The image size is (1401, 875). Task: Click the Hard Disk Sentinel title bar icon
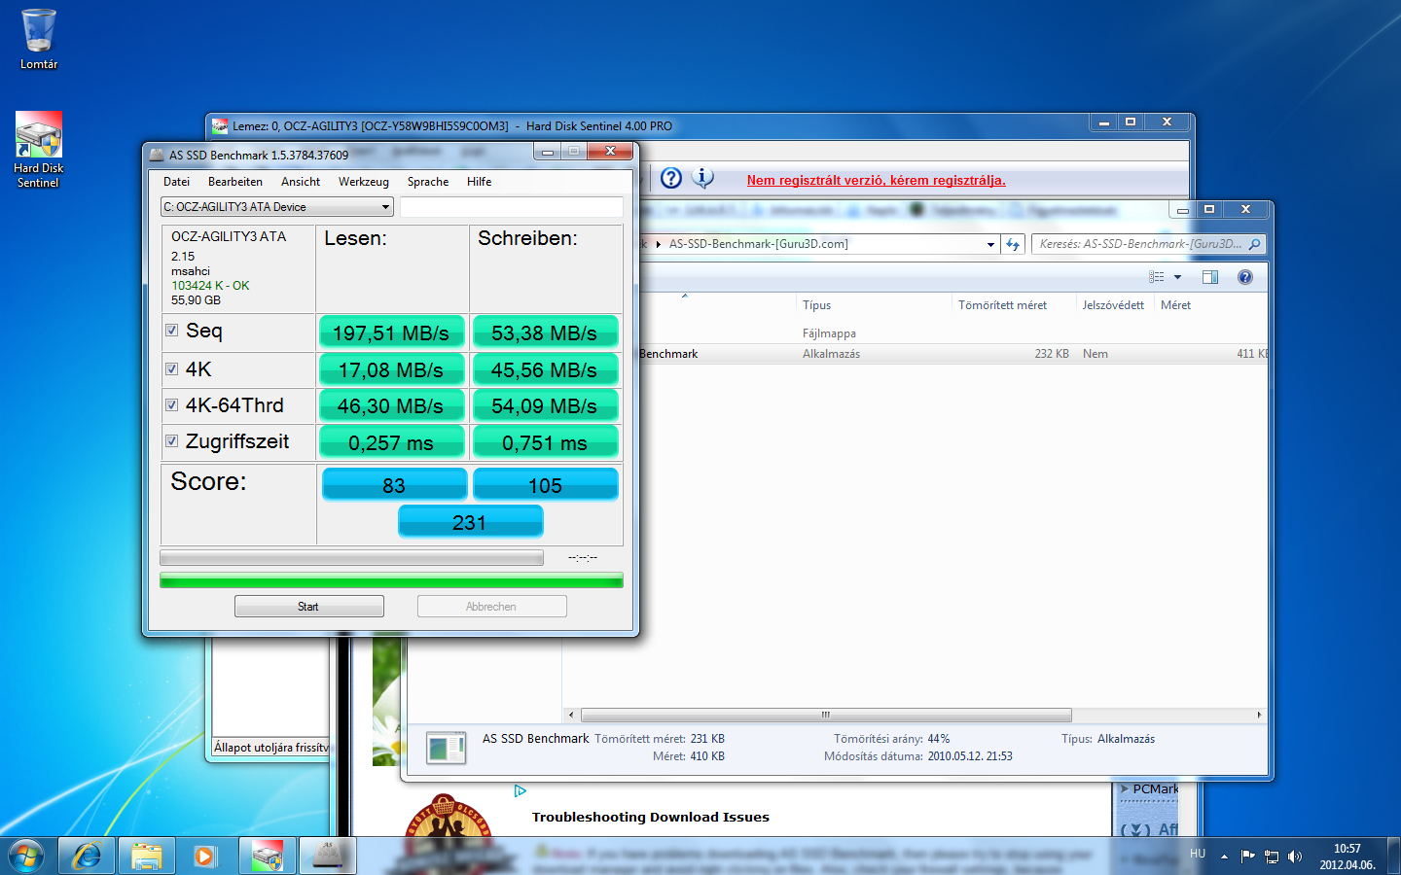[220, 125]
